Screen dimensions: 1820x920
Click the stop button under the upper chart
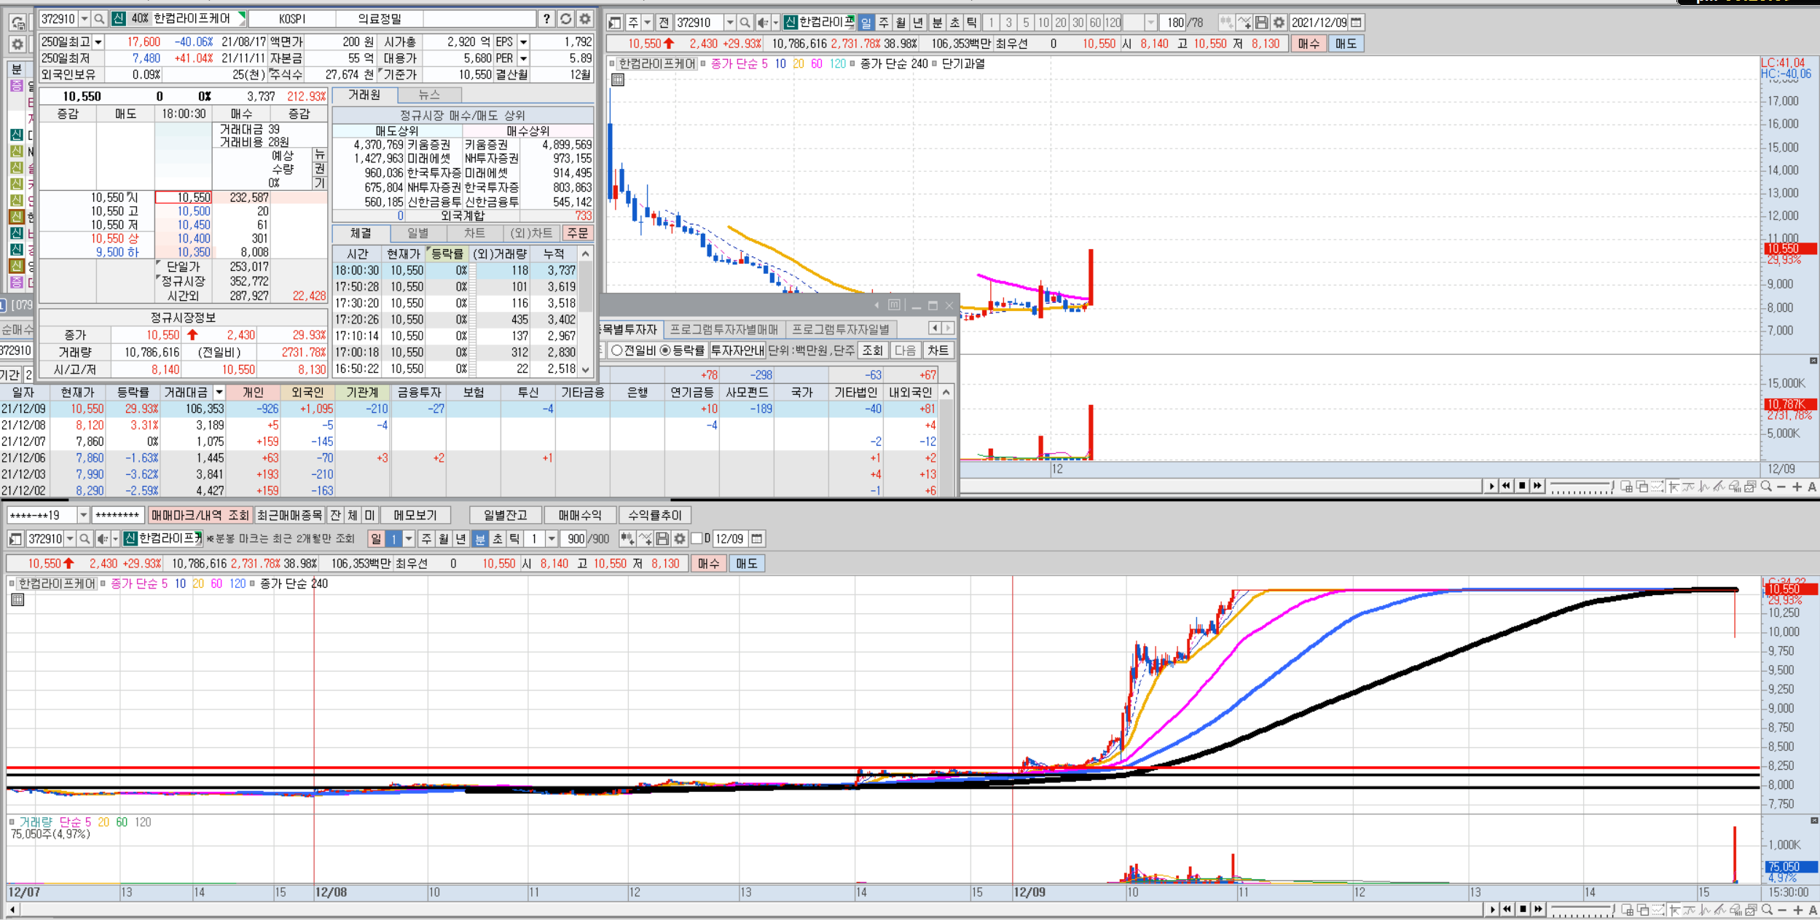(1522, 487)
